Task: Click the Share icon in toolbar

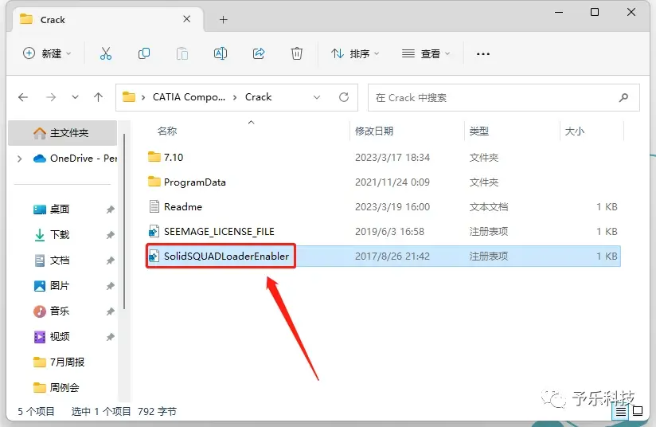Action: click(259, 53)
